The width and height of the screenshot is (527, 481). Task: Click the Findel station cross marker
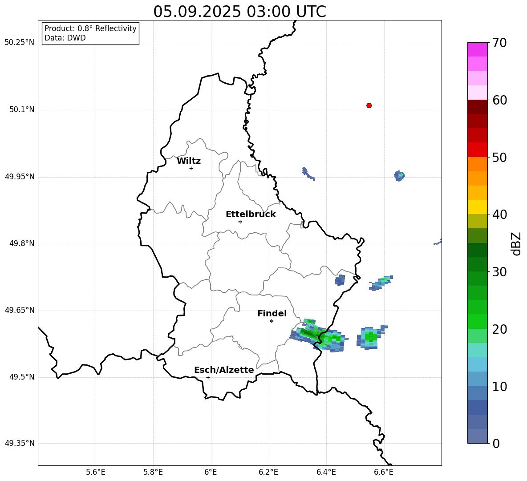272,321
